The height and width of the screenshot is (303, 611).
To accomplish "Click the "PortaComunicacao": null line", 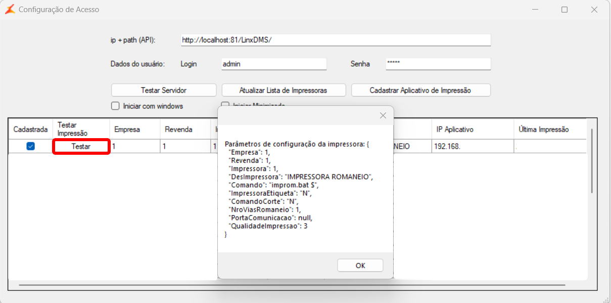I will tap(270, 218).
